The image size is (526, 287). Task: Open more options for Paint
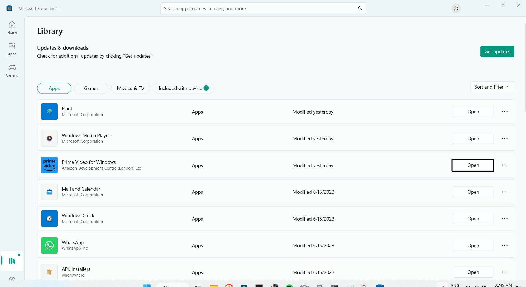pyautogui.click(x=505, y=112)
